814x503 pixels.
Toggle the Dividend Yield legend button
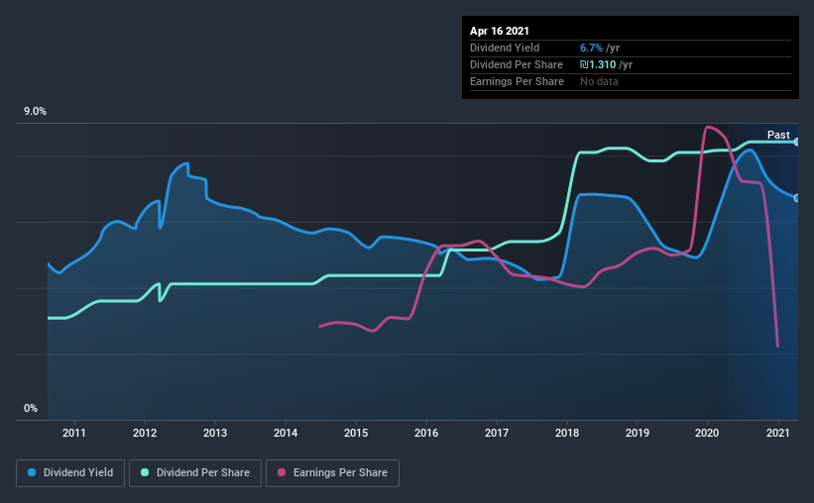pos(70,473)
